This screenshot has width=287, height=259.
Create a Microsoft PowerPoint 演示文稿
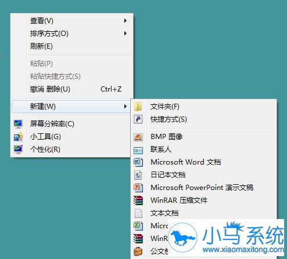click(204, 188)
